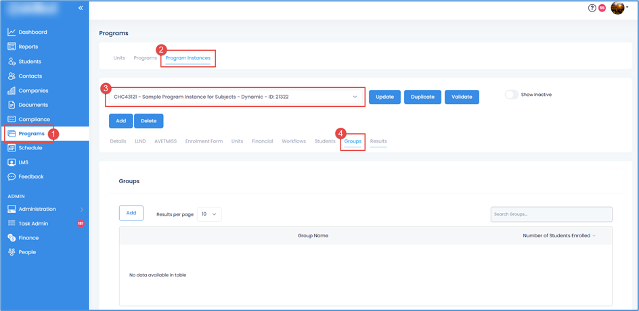Open the Dashboard chart icon in sidebar
Screen dimensions: 639x311
(12, 32)
